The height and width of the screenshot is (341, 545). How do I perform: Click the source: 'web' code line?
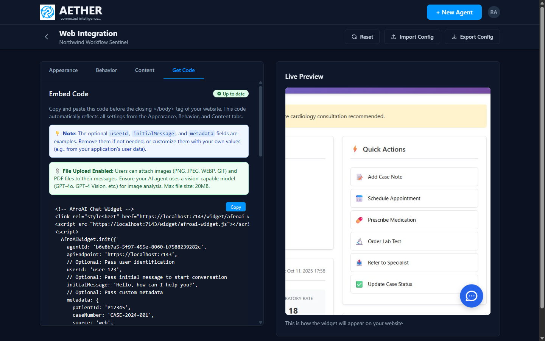93,322
